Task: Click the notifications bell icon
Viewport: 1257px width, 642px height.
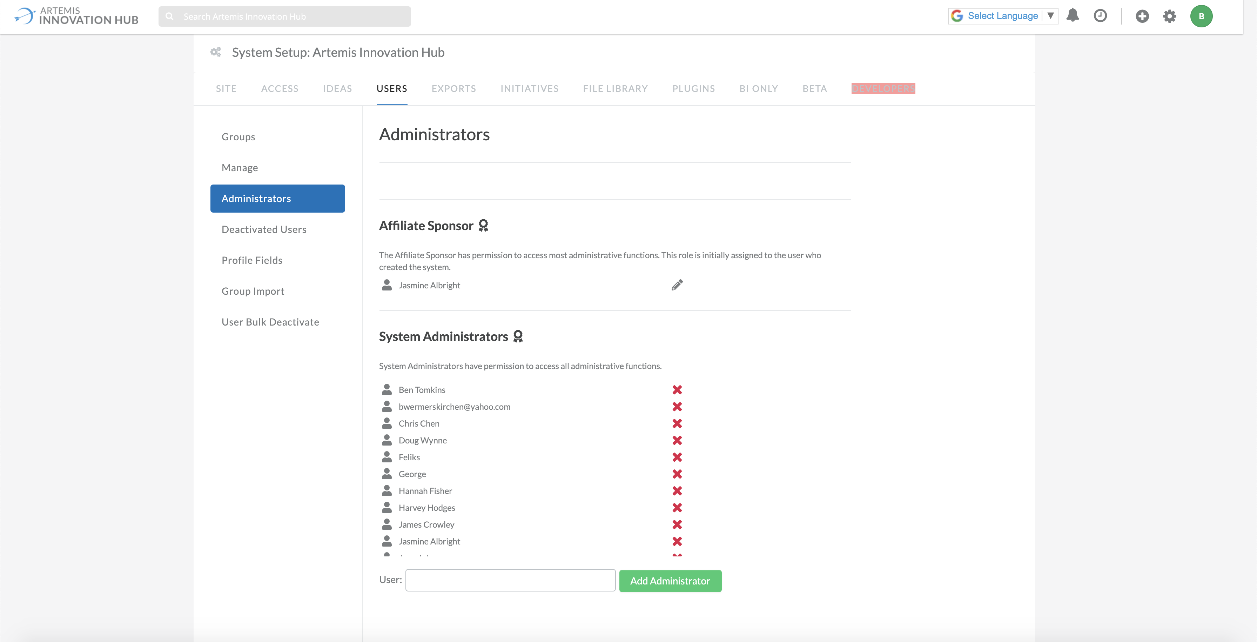Action: (x=1073, y=16)
